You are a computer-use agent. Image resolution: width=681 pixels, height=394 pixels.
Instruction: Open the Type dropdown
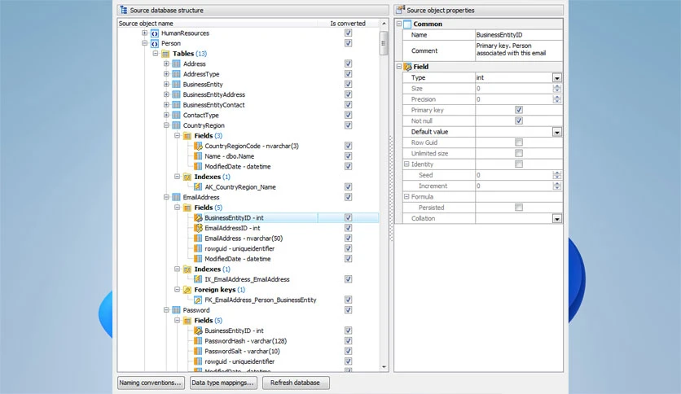557,78
